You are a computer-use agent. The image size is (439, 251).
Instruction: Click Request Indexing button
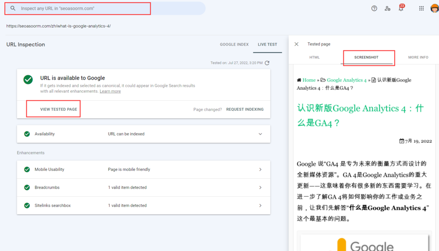[x=245, y=109]
